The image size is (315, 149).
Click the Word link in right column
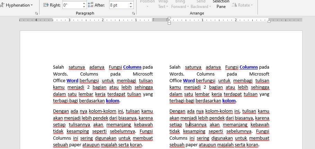pyautogui.click(x=189, y=80)
